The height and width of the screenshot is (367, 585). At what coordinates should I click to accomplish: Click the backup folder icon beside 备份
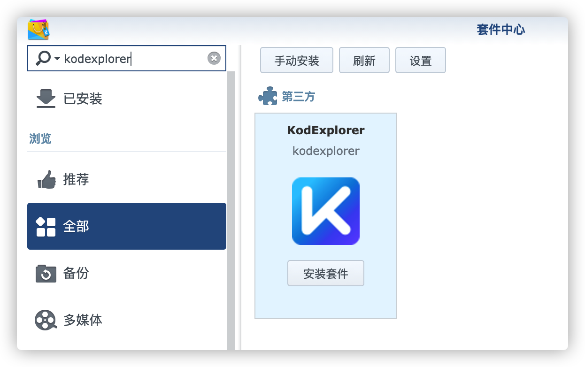pyautogui.click(x=46, y=274)
